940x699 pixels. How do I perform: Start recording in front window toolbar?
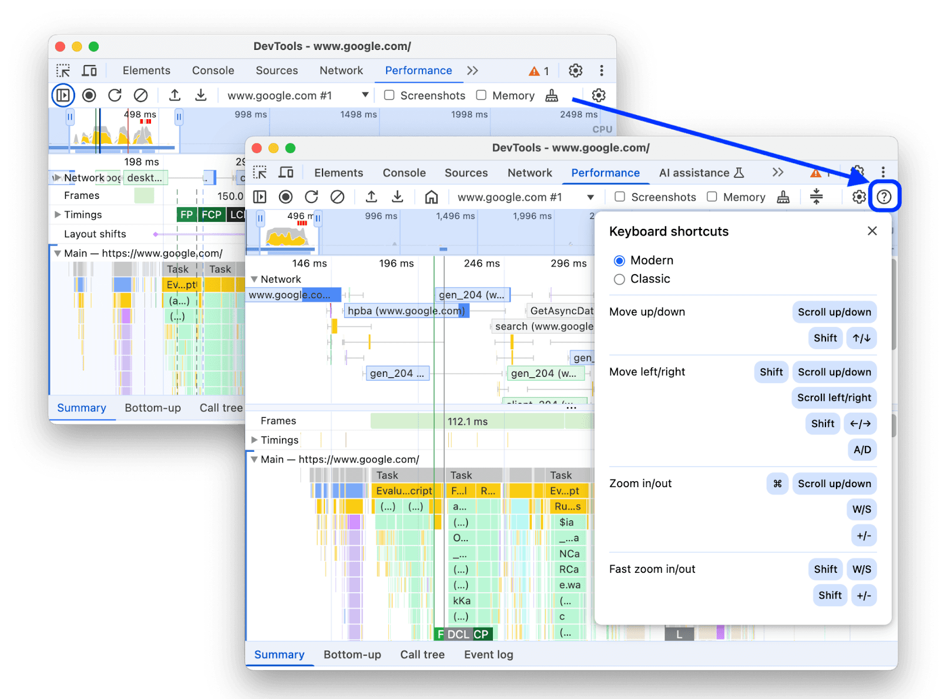point(286,197)
